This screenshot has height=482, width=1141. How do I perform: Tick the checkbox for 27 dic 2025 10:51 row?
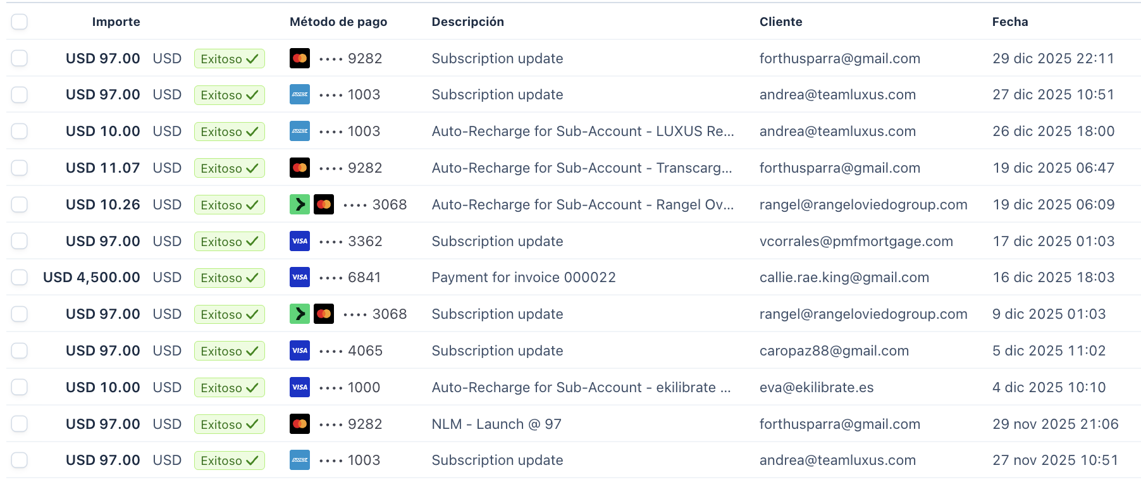20,95
